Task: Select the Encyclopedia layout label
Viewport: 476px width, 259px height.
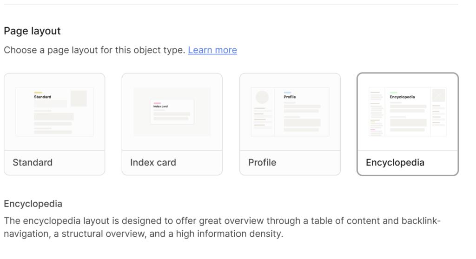Action: [x=395, y=163]
